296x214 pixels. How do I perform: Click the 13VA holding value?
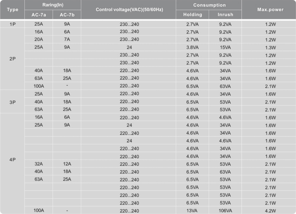[192, 211]
